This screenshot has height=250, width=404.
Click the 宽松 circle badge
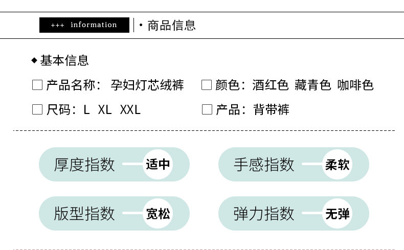[x=158, y=214]
